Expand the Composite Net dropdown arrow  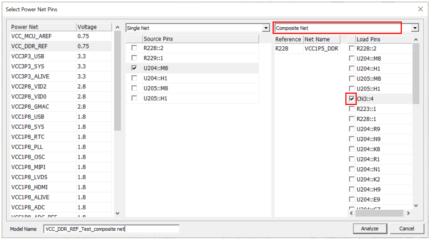point(415,28)
